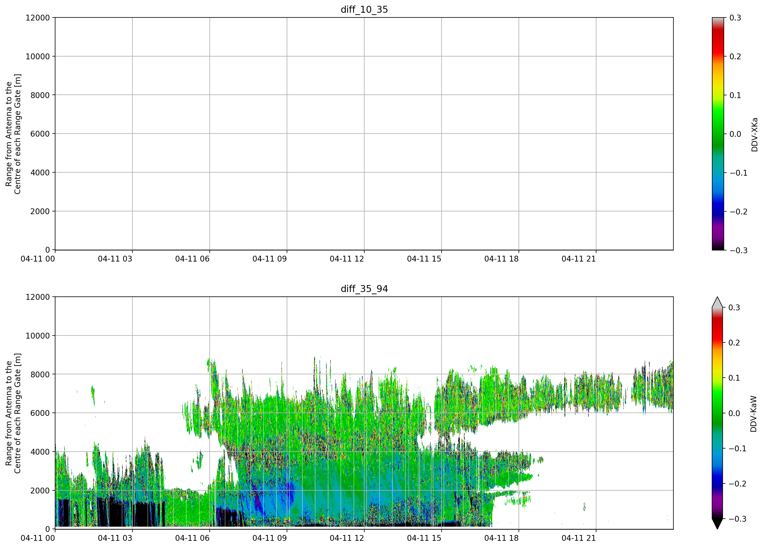Click the y-axis range label of diff_10_35
Screen dimensions: 764x548
tap(13, 134)
